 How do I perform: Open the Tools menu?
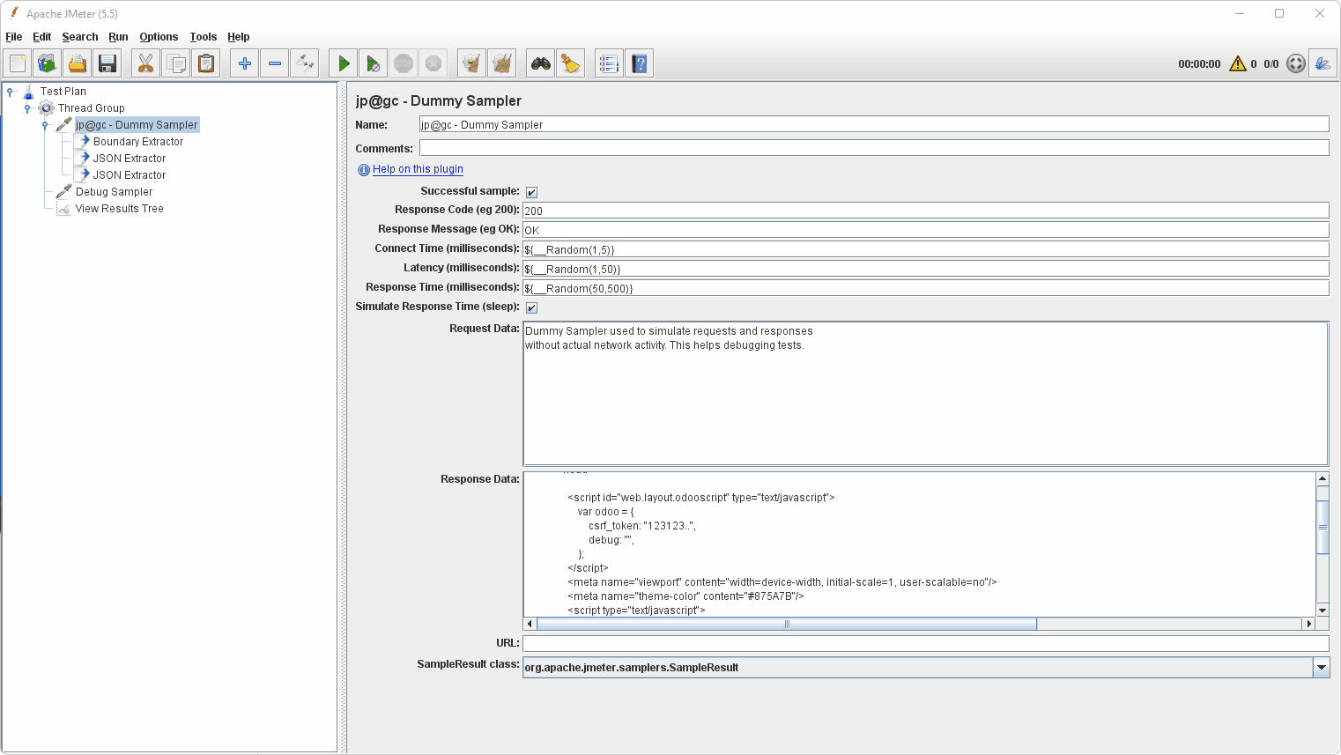point(204,37)
